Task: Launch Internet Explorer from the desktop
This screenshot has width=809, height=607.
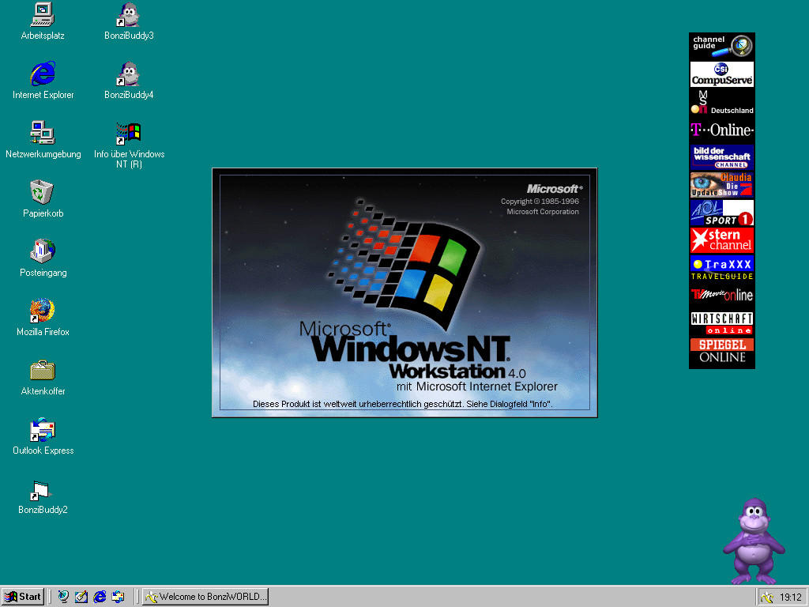Action: (x=42, y=75)
